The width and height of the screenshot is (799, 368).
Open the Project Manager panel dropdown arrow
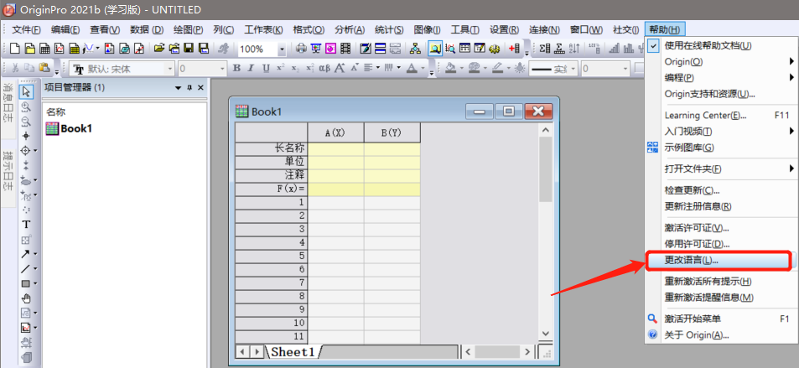[x=178, y=88]
